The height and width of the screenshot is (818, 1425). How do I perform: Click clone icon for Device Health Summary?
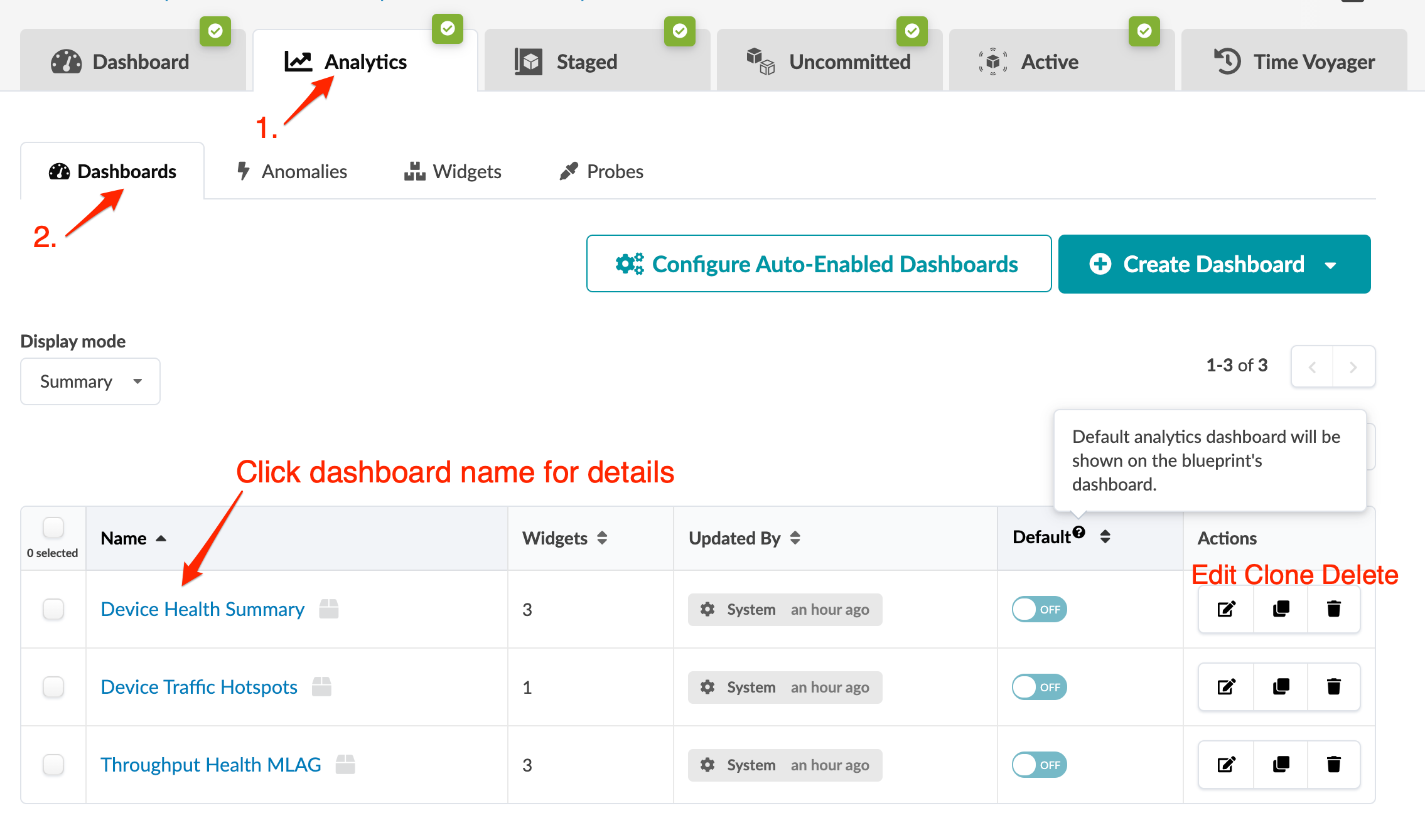(x=1281, y=609)
